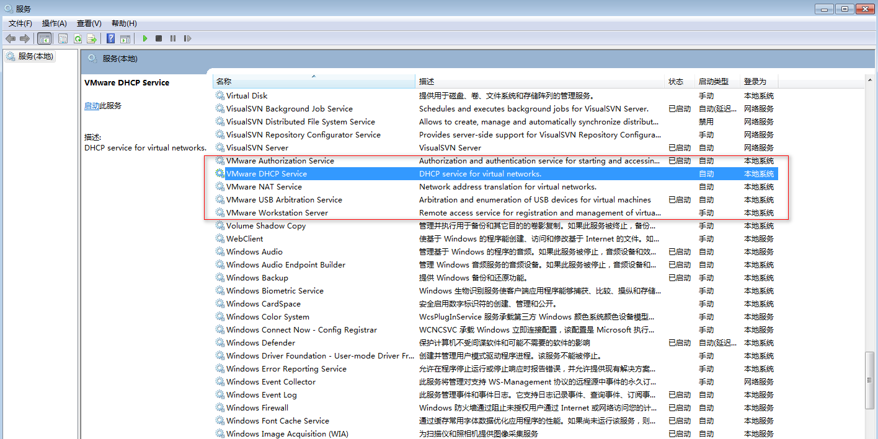Click the gear icon beside WebClient
Image resolution: width=878 pixels, height=439 pixels.
[219, 238]
